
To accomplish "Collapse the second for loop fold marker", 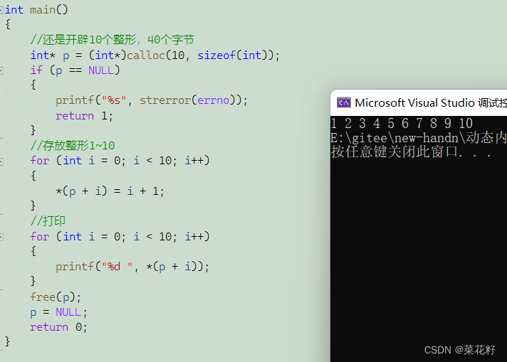I will pyautogui.click(x=1, y=237).
